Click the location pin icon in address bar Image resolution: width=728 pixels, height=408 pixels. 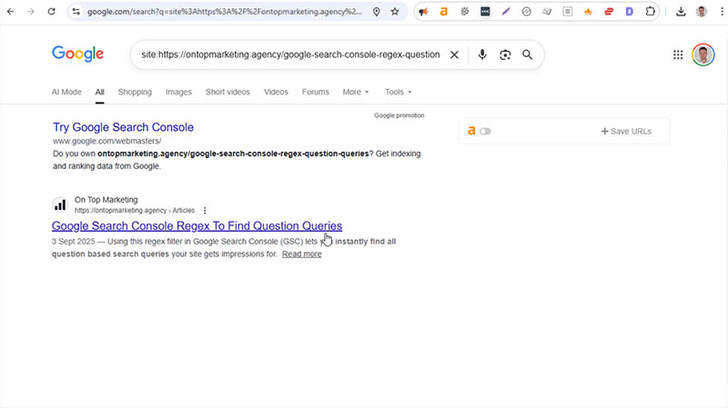coord(377,12)
